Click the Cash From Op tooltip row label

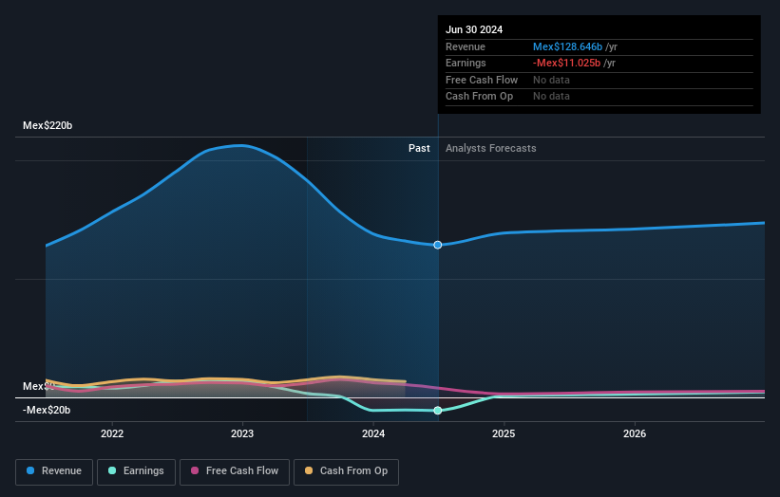point(479,97)
